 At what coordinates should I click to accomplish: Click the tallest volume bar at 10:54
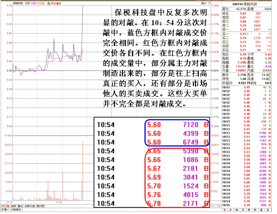(83, 171)
